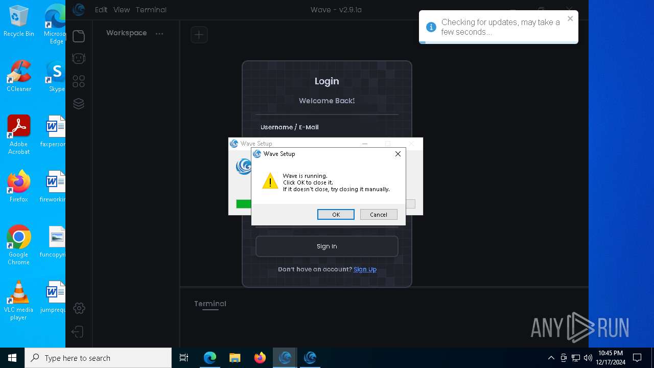Click the Wave Setup dialog title text

point(279,154)
